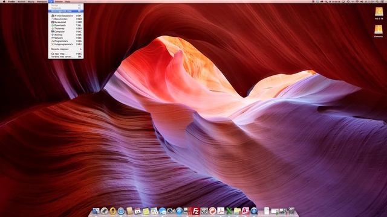
Task: Open the Weergave menu
Action: 42,1
